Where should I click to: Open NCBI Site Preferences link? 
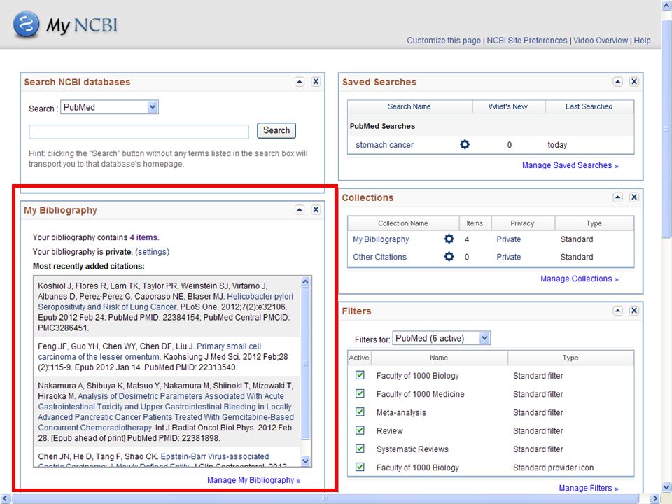point(526,41)
